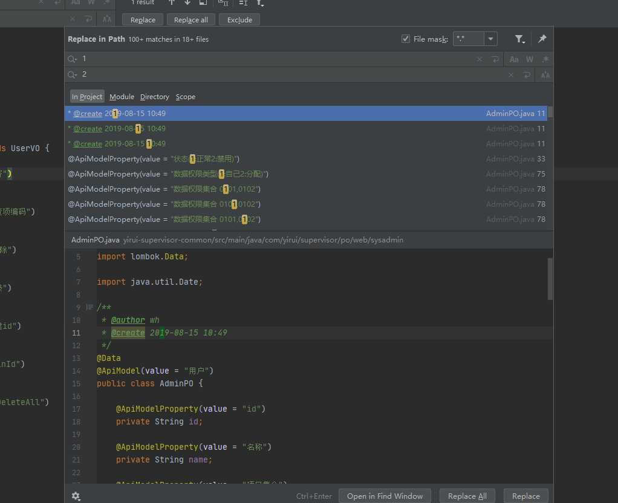
Task: Click the results list scrollbar thumb
Action: (x=550, y=112)
